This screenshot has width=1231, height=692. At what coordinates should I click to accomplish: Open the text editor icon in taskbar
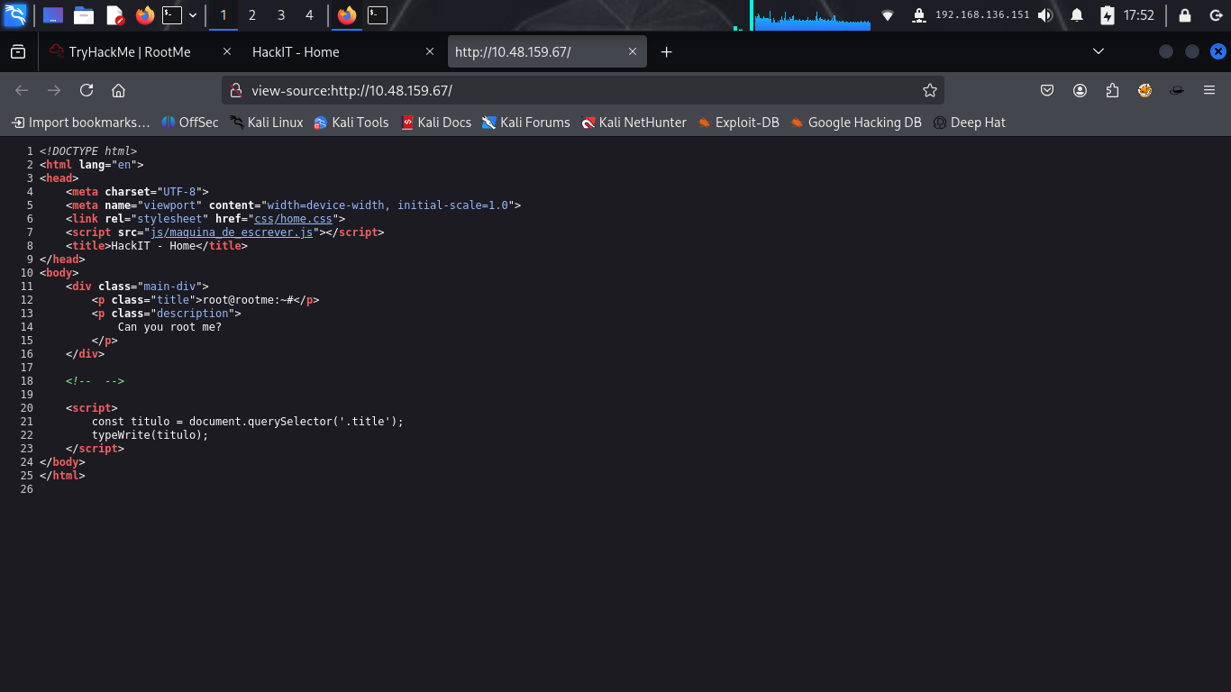114,15
